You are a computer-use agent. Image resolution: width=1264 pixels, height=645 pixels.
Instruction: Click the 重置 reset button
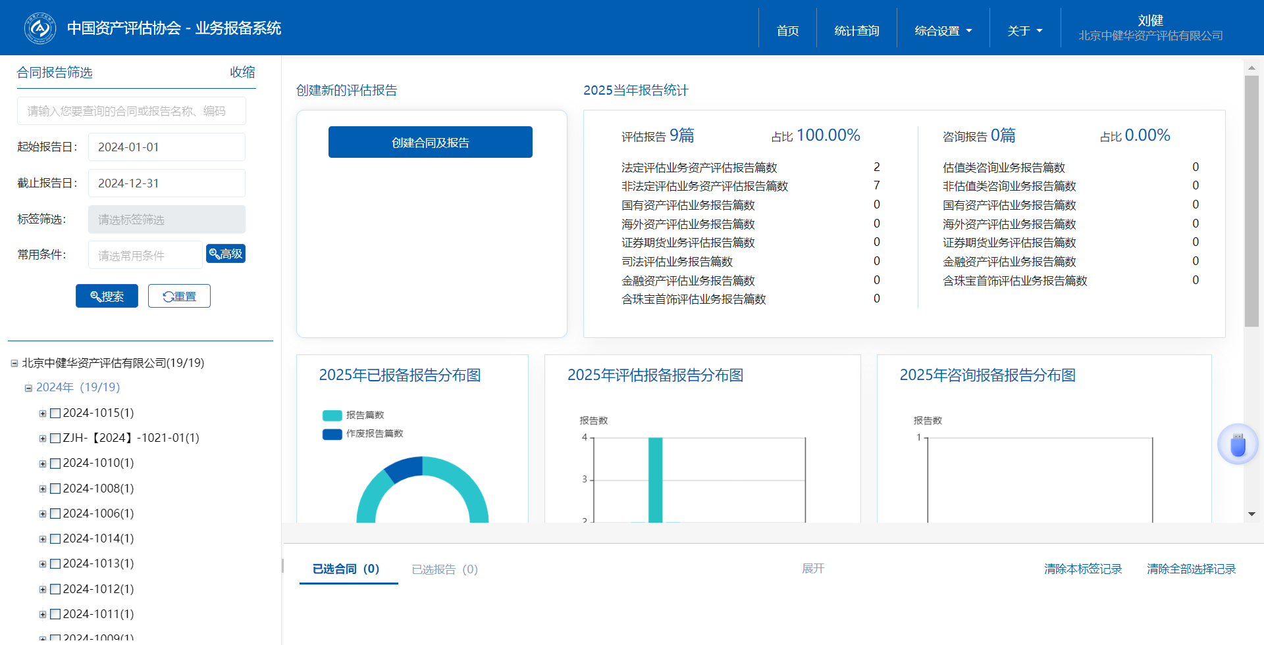(179, 297)
